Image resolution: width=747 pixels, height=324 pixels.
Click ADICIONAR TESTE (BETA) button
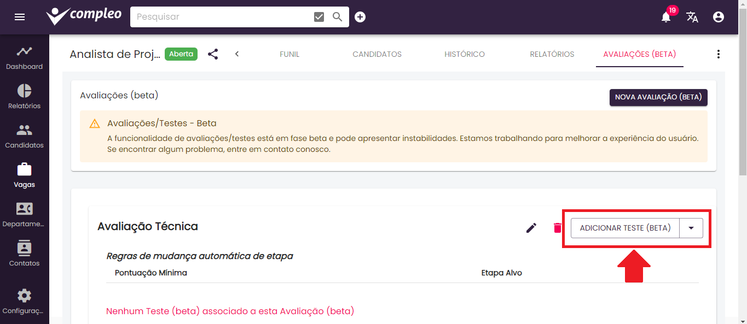pos(624,228)
